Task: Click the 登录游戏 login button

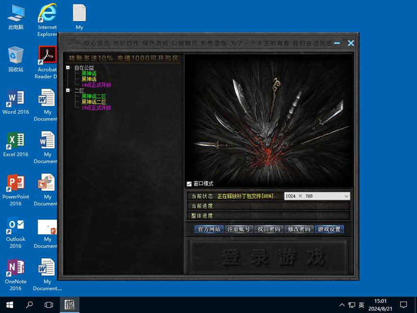Action: pyautogui.click(x=268, y=257)
